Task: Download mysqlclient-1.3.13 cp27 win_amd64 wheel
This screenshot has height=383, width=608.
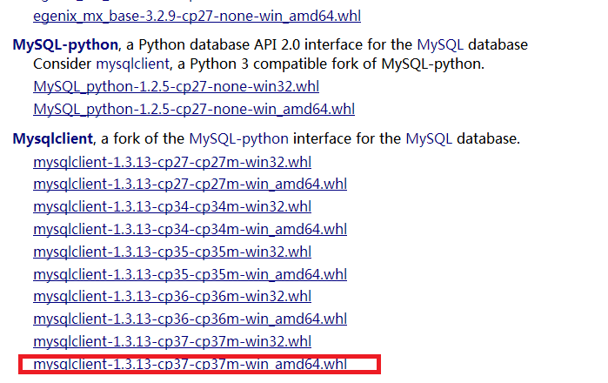Action: [190, 185]
